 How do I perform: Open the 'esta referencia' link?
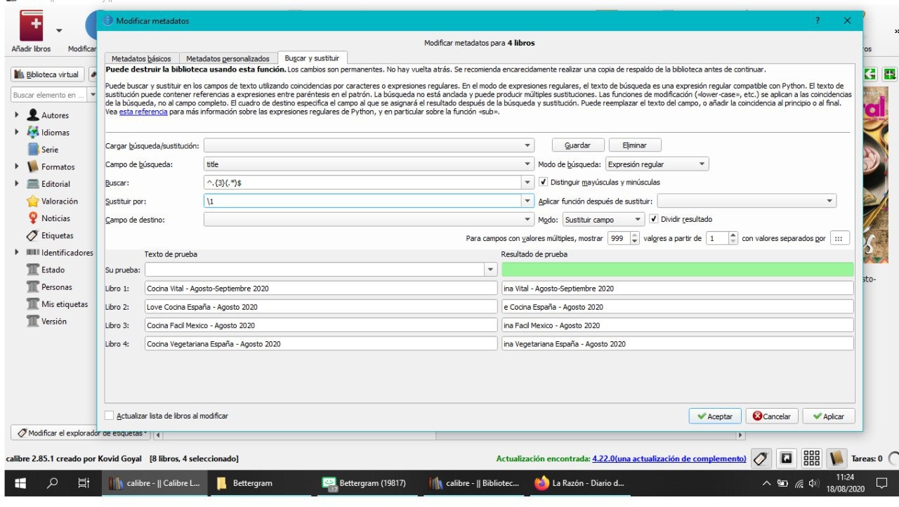click(143, 112)
